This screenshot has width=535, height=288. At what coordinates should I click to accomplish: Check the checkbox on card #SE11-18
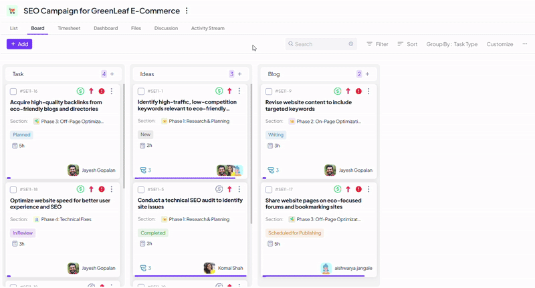click(13, 190)
